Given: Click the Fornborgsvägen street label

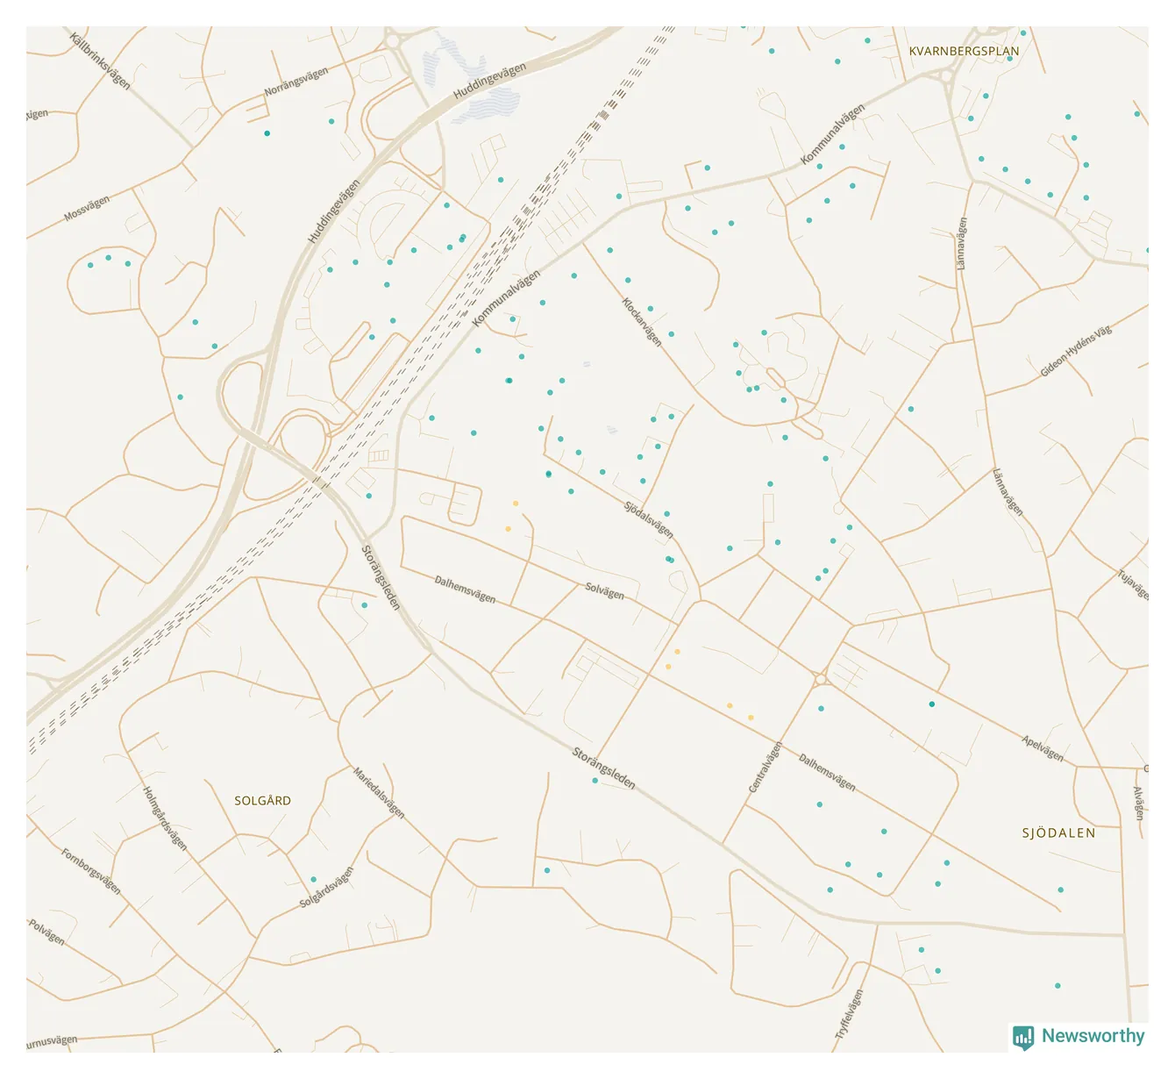Looking at the screenshot, I should [x=91, y=870].
